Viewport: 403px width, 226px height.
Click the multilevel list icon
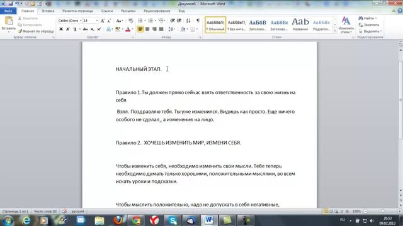click(x=161, y=21)
